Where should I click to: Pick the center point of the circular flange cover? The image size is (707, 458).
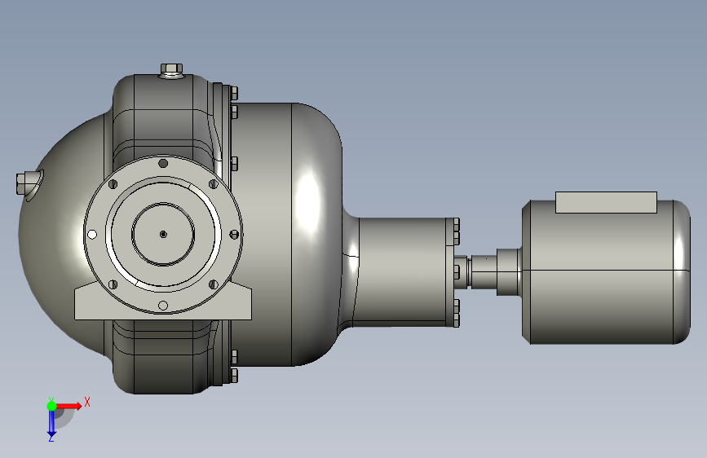163,234
